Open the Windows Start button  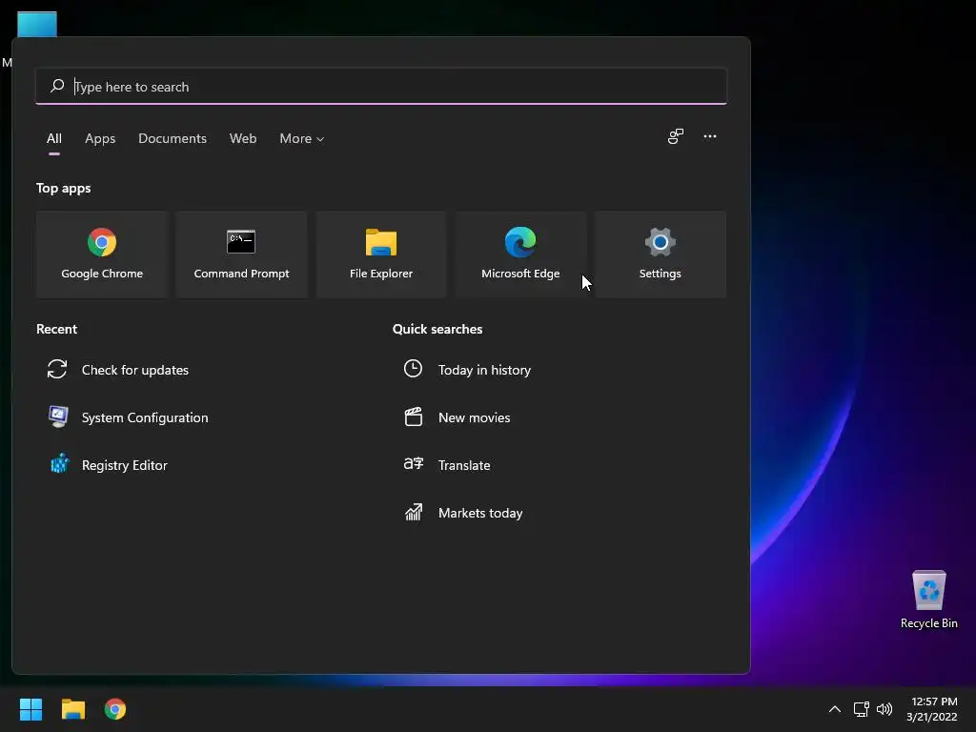pyautogui.click(x=30, y=709)
